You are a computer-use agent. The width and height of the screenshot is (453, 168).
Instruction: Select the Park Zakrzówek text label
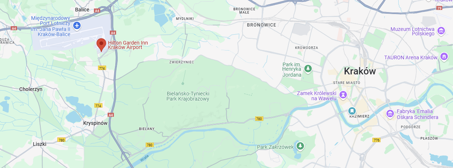(275, 147)
